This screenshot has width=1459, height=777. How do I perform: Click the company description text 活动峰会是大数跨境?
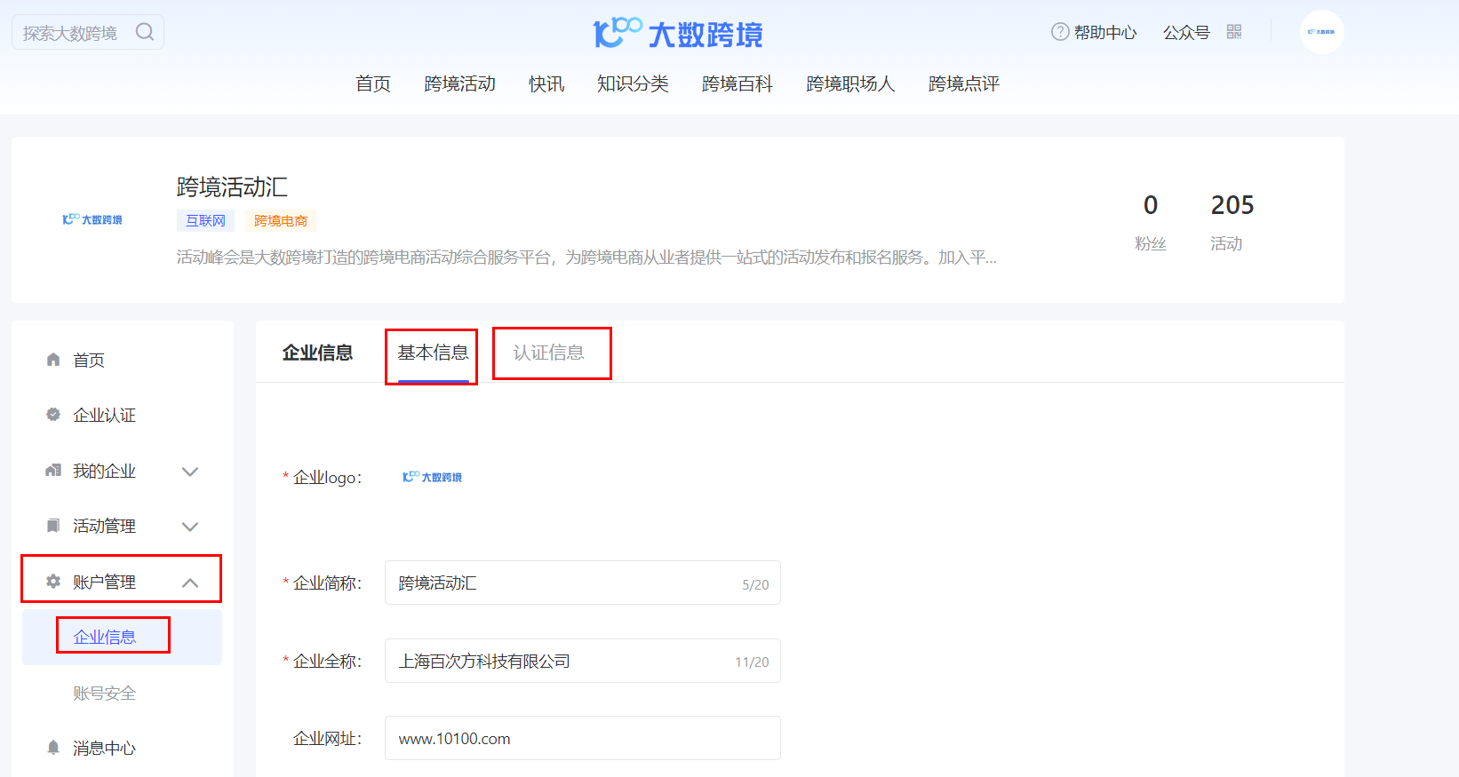586,258
